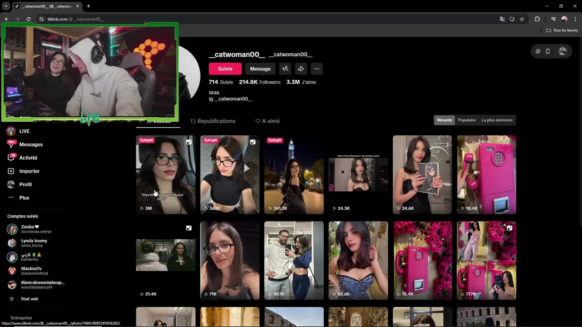Screen dimensions: 582x327
Task: Click the site info icon in address bar
Action: click(41, 19)
